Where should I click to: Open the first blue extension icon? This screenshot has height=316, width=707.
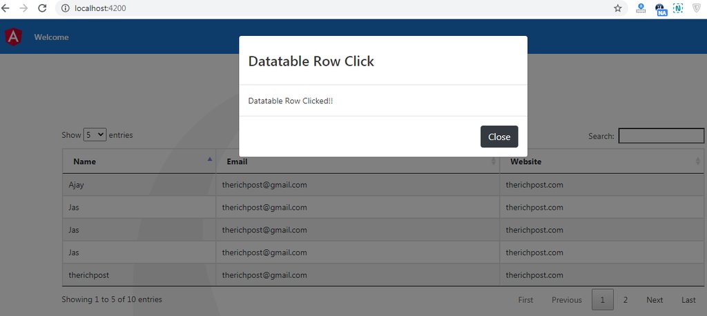click(641, 8)
